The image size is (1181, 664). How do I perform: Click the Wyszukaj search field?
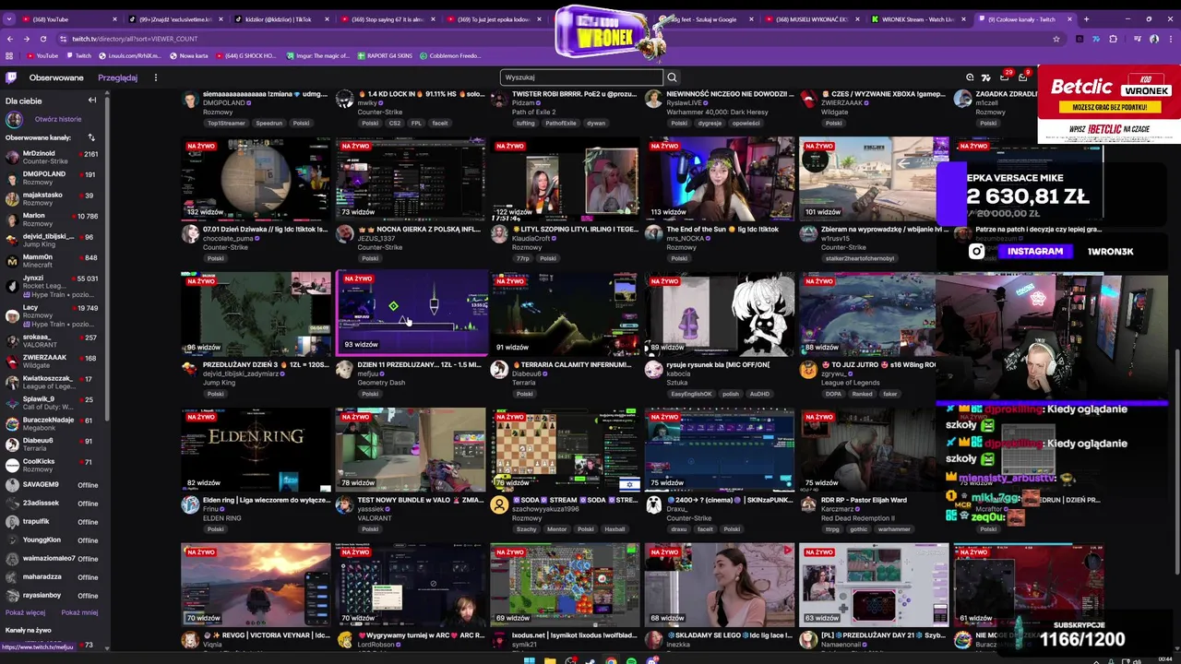click(581, 77)
